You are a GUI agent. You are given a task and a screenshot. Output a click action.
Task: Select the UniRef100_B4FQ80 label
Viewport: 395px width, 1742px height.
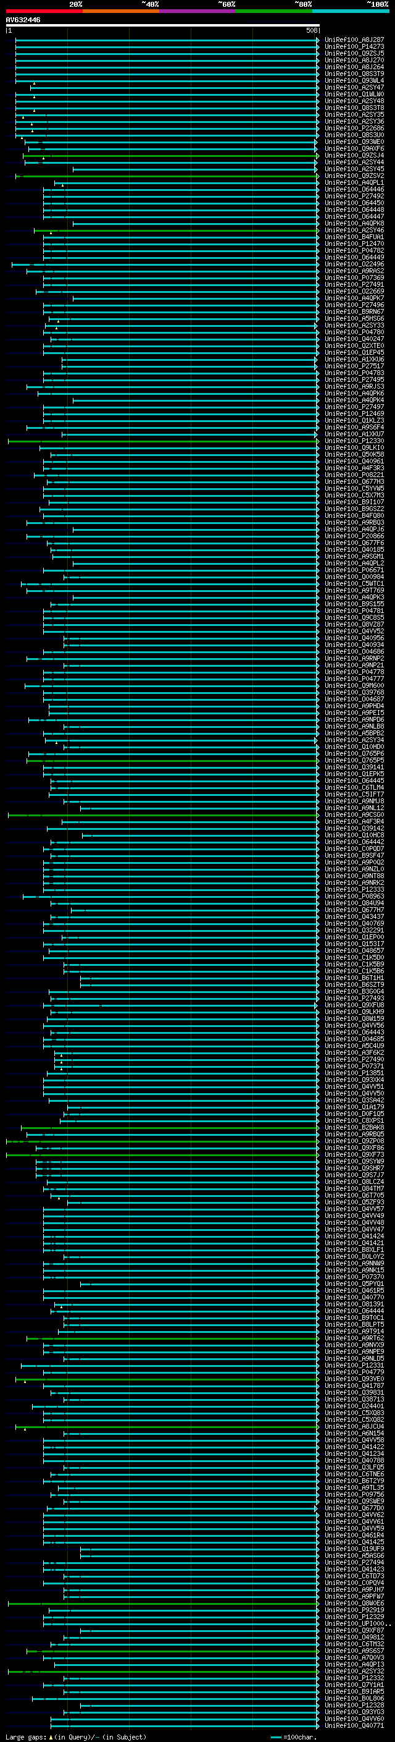(x=354, y=516)
